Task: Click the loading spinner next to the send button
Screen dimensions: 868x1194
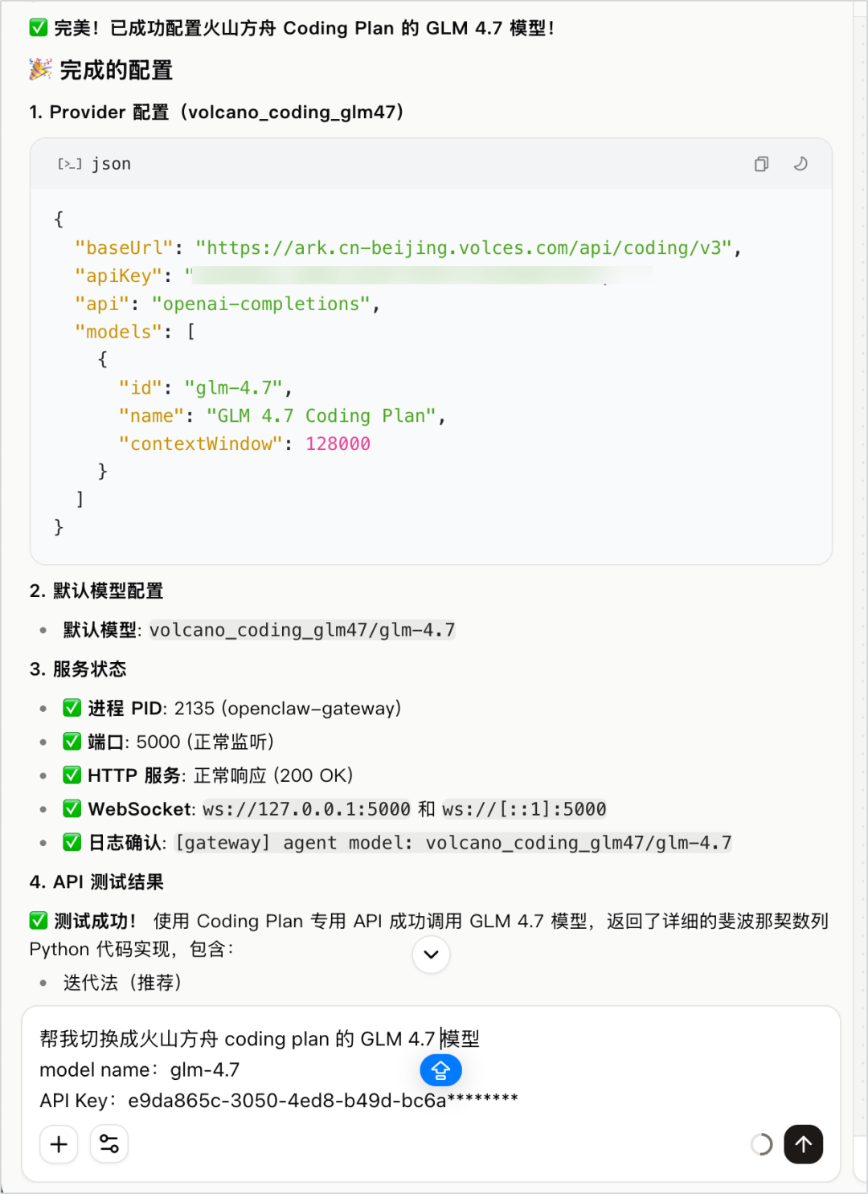Action: click(x=760, y=1144)
